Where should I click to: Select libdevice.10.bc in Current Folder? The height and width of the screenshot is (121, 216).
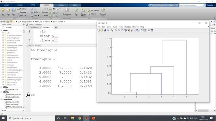(13, 90)
